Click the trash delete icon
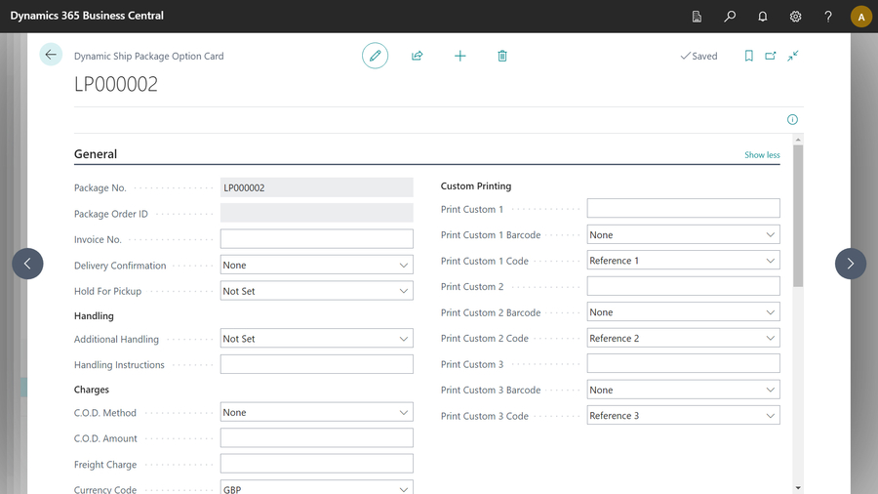 [x=502, y=56]
